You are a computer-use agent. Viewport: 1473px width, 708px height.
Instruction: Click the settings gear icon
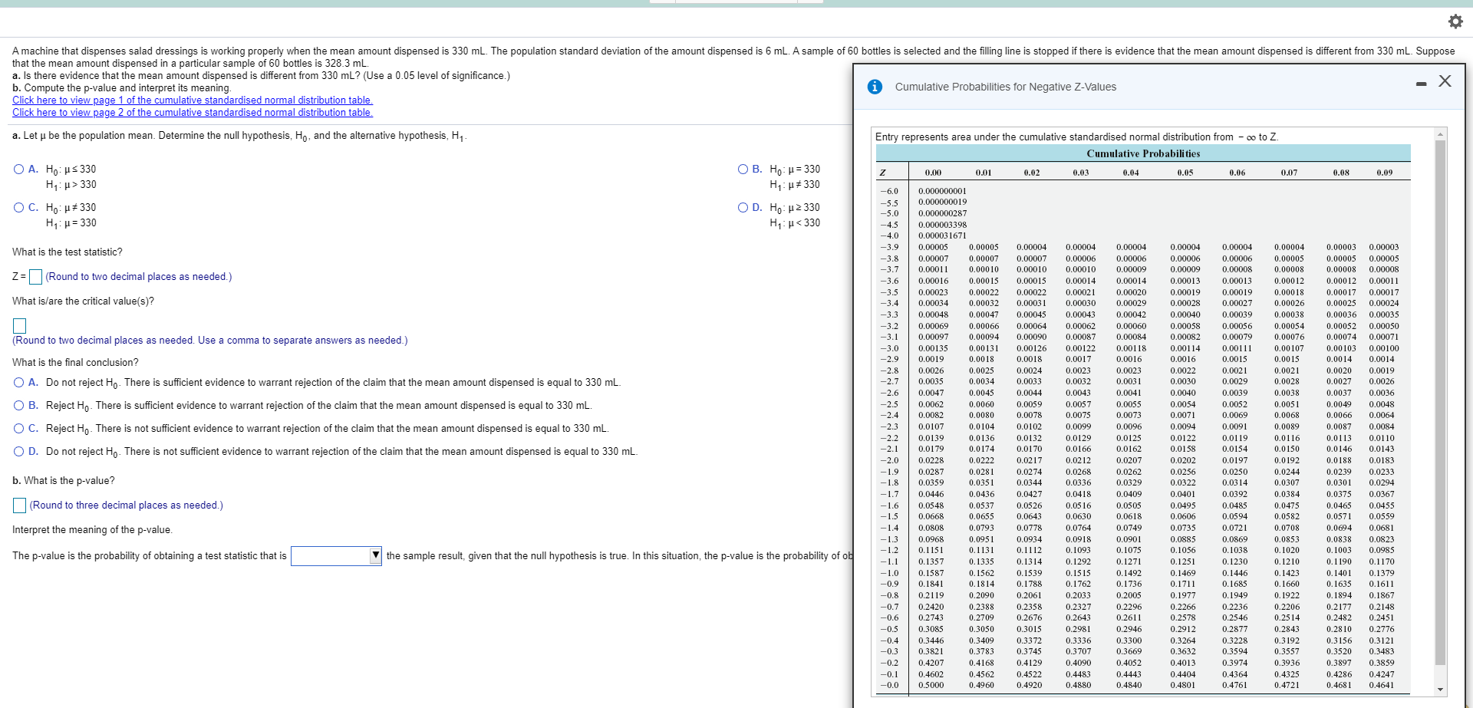point(1455,21)
